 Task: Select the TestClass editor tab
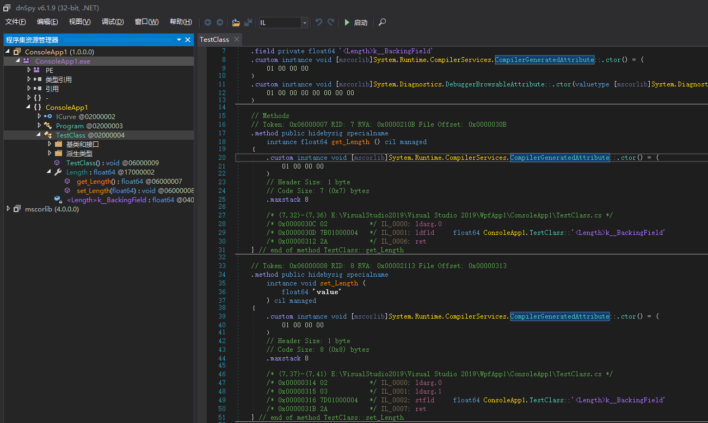coord(213,39)
